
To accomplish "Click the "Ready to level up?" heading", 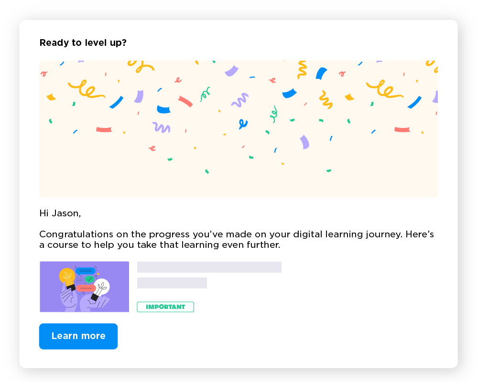I will click(83, 42).
